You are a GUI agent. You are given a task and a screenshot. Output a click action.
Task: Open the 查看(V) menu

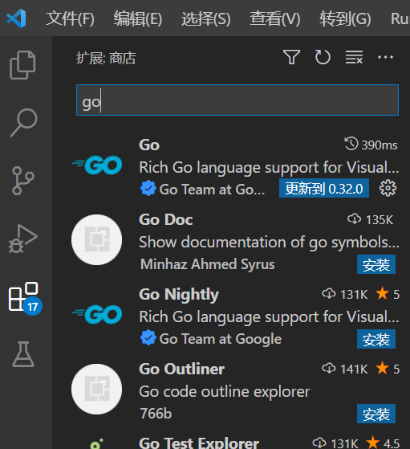[x=275, y=18]
